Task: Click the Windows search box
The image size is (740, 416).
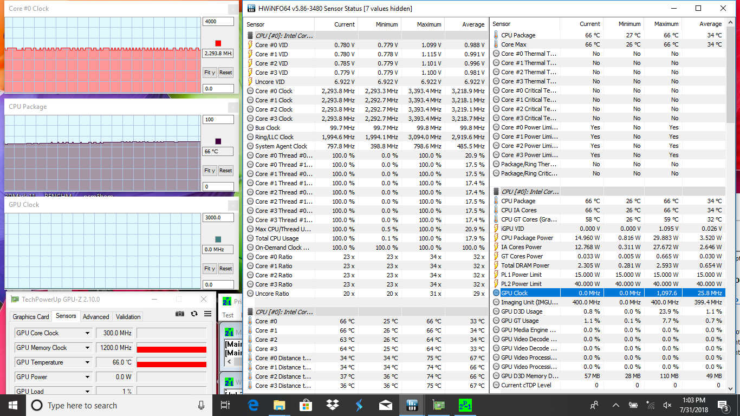Action: (118, 405)
